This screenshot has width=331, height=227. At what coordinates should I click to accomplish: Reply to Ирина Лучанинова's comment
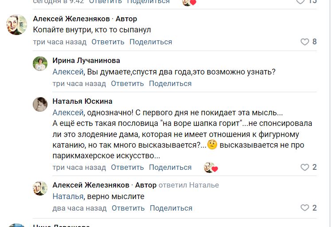(128, 83)
